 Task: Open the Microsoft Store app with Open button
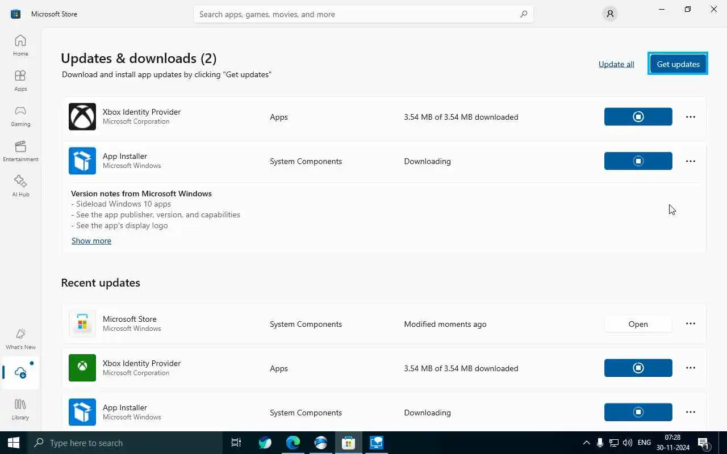638,324
